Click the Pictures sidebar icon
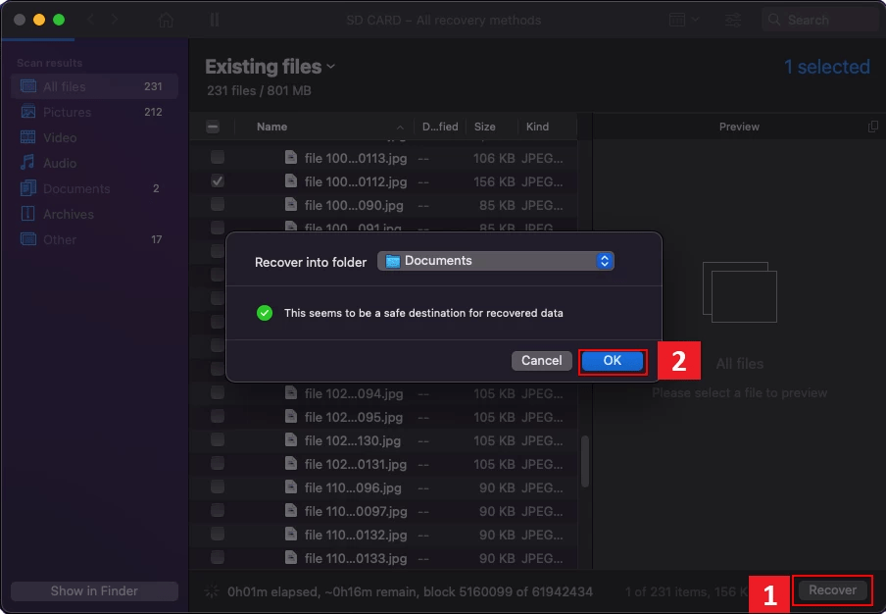The width and height of the screenshot is (886, 614). 28,112
